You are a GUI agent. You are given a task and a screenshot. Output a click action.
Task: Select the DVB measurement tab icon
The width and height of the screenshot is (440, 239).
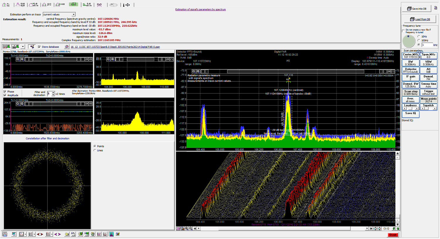pos(99,5)
